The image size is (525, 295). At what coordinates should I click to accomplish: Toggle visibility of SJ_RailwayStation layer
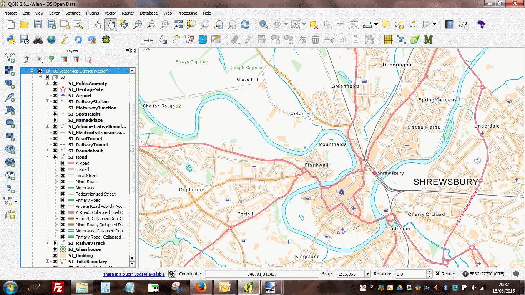tap(55, 102)
